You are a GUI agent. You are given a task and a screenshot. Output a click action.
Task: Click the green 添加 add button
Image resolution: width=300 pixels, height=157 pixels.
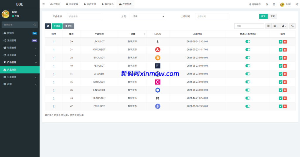[57, 26]
